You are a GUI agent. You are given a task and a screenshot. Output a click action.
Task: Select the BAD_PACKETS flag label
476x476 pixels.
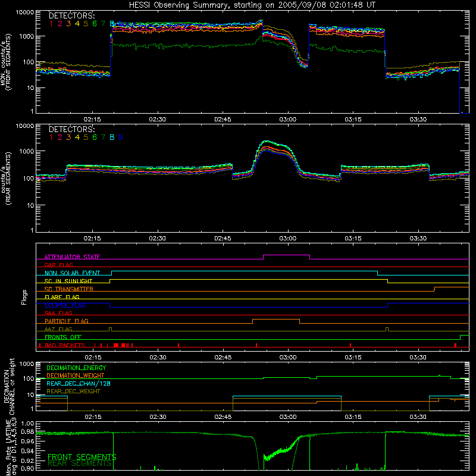[65, 345]
